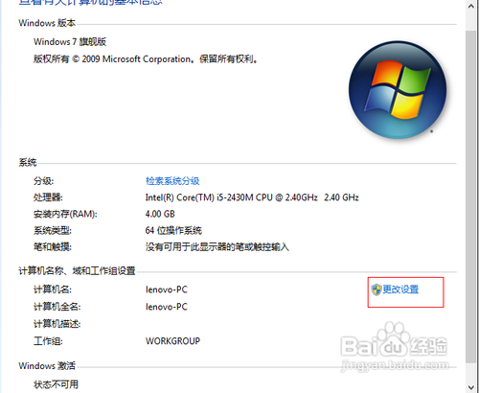The width and height of the screenshot is (479, 393).
Task: Click the '笔和触摸:' label
Action: coord(53,247)
